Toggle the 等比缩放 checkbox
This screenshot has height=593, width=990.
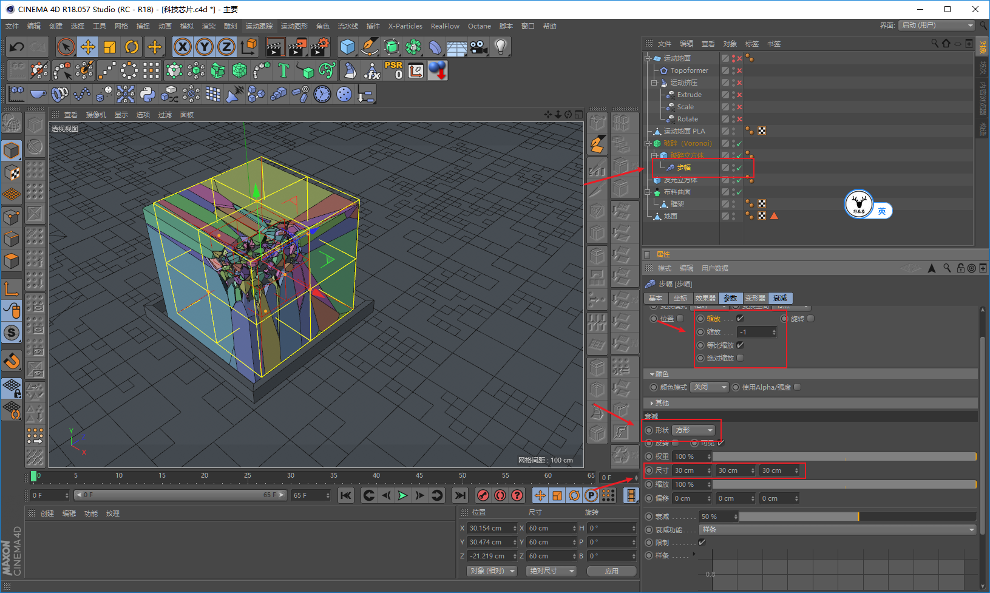(741, 345)
